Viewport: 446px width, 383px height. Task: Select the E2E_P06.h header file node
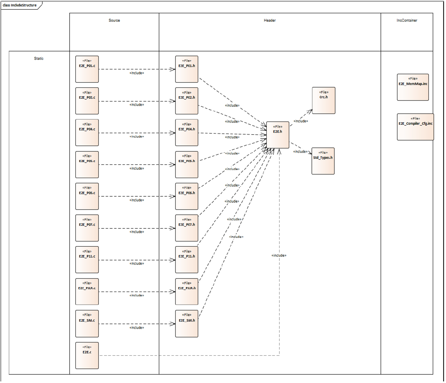tap(186, 196)
